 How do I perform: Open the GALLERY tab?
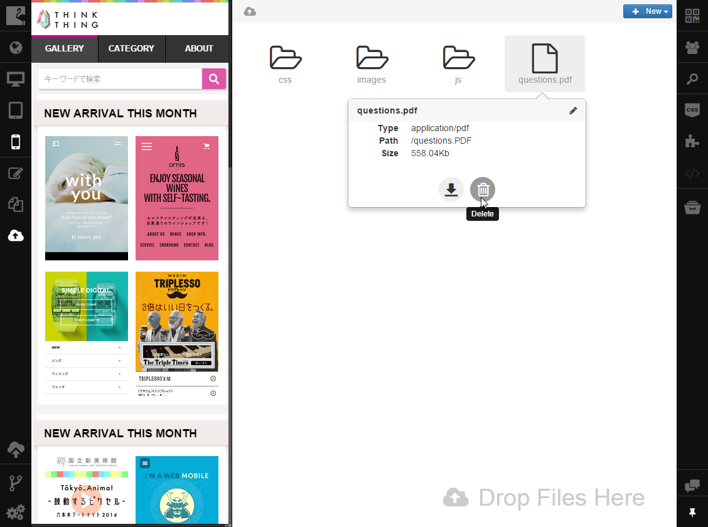pyautogui.click(x=65, y=48)
